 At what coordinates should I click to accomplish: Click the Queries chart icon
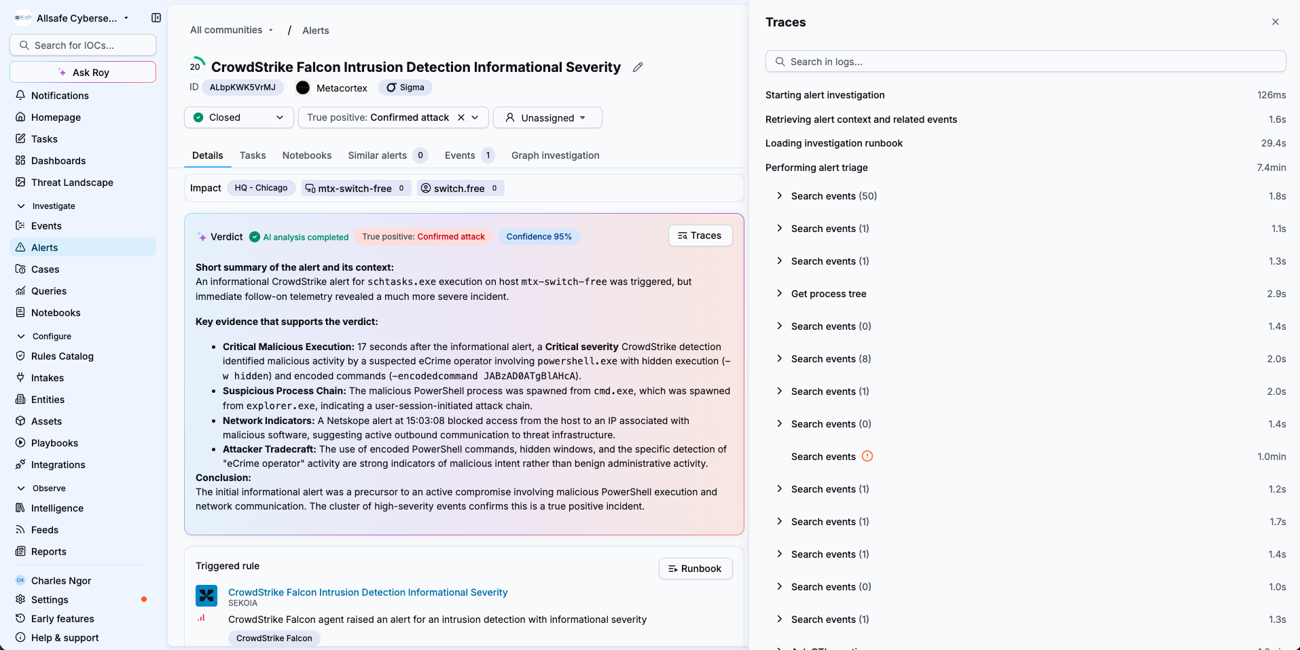click(20, 290)
